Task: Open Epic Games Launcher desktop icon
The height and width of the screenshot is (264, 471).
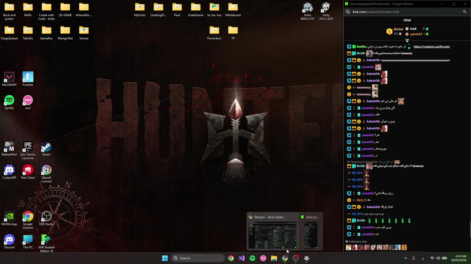Action: (28, 151)
